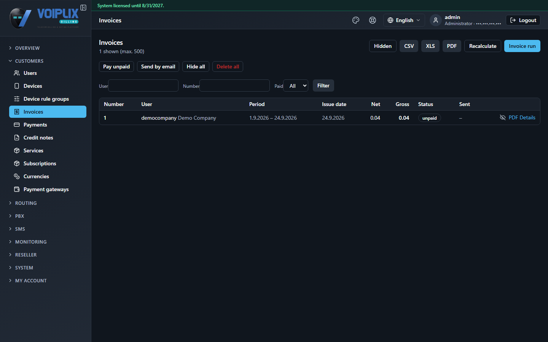This screenshot has height=342, width=548.
Task: Open the theme palette icon
Action: pos(356,20)
